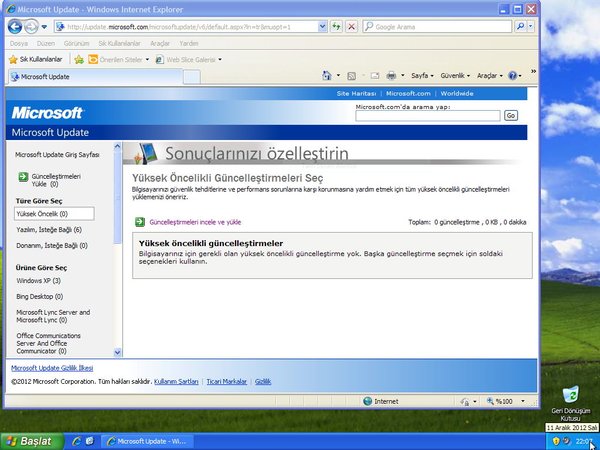Click the Help question mark icon
Viewport: 600px width, 450px height.
[512, 76]
